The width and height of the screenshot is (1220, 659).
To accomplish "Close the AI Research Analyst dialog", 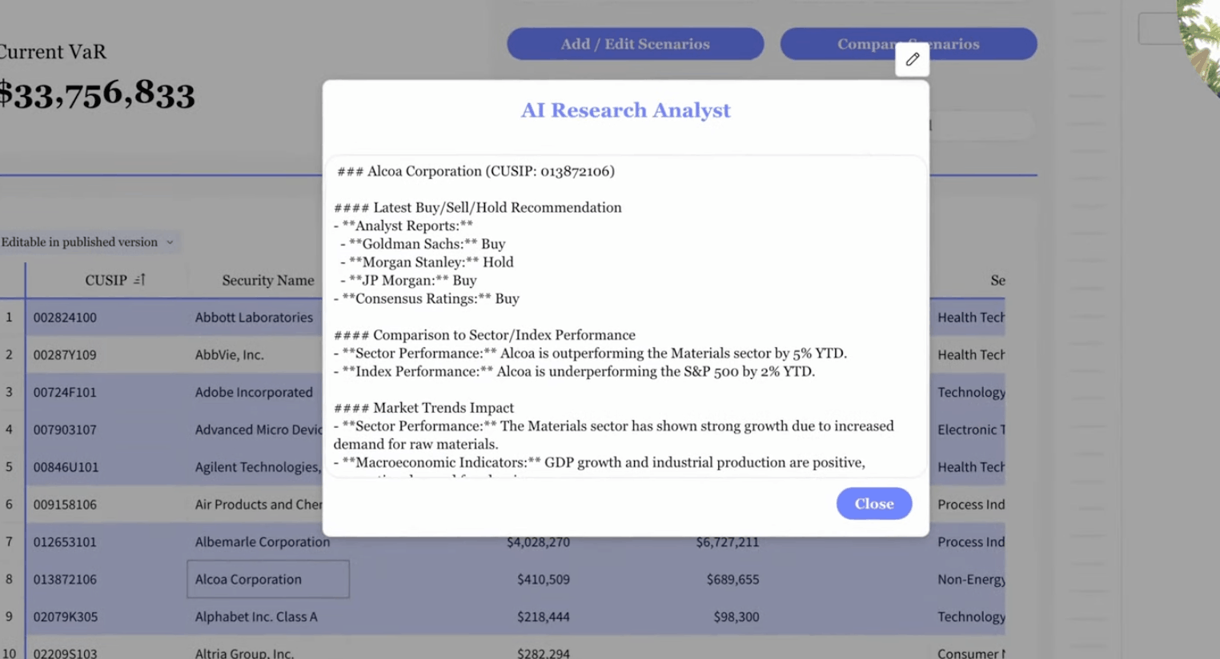I will 873,504.
